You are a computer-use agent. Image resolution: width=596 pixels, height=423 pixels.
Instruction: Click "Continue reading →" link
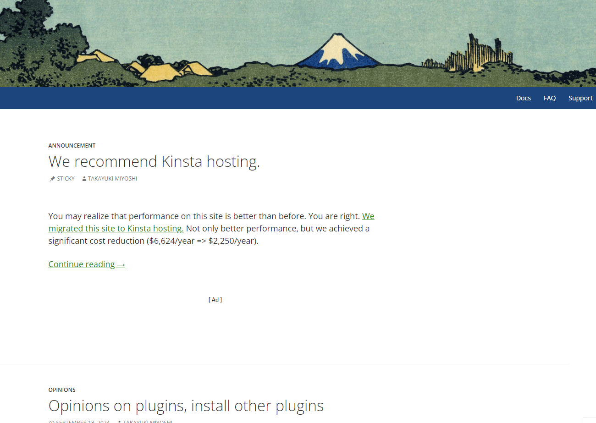[x=87, y=264]
